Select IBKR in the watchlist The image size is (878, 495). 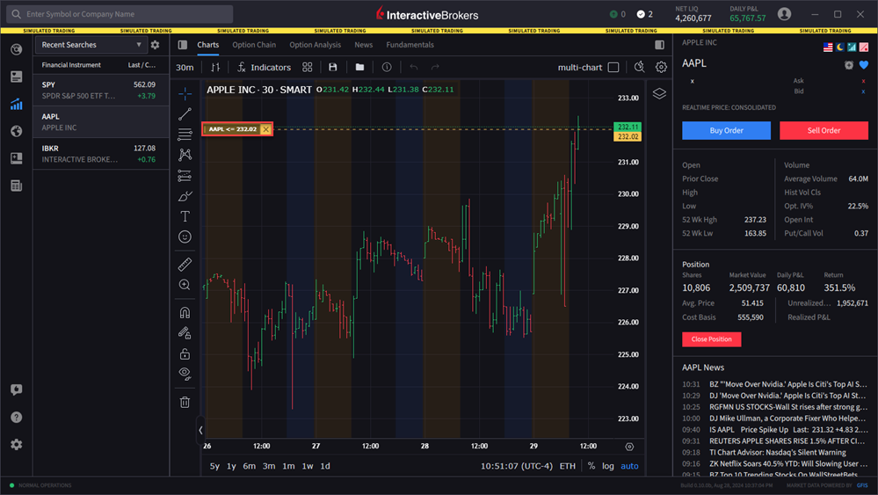[x=101, y=154]
